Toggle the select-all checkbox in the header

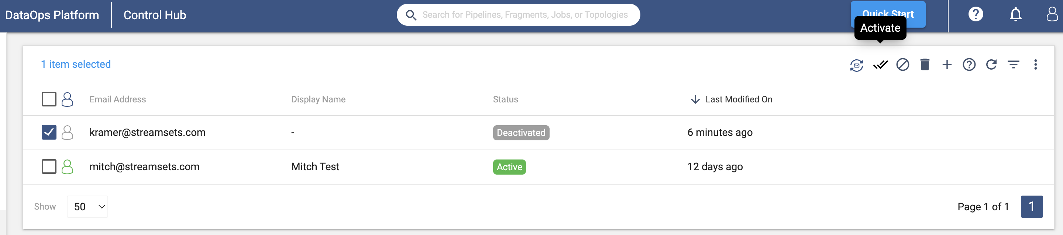click(49, 99)
